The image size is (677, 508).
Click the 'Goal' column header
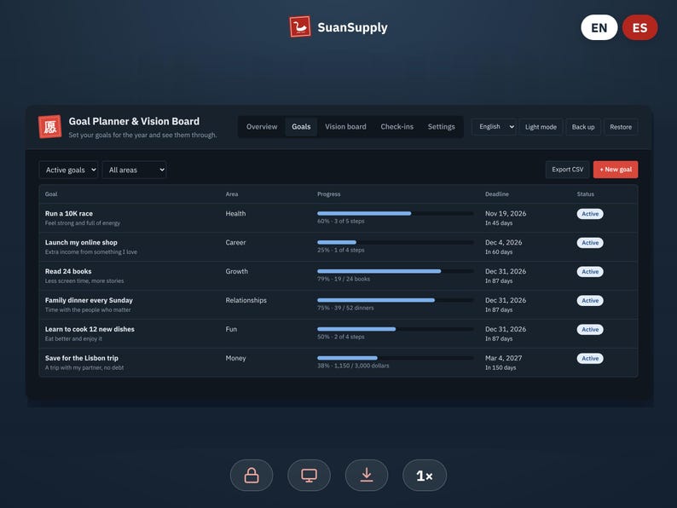(51, 194)
